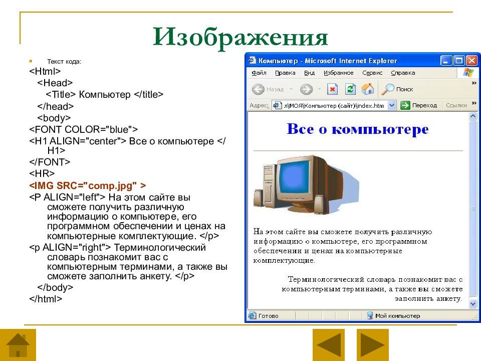Open the Файл menu

[x=259, y=73]
